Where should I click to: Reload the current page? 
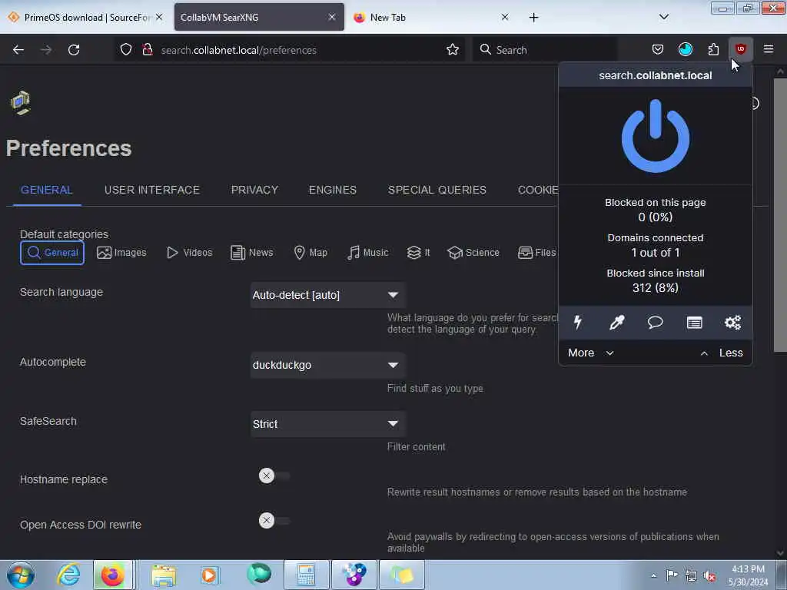pyautogui.click(x=74, y=49)
